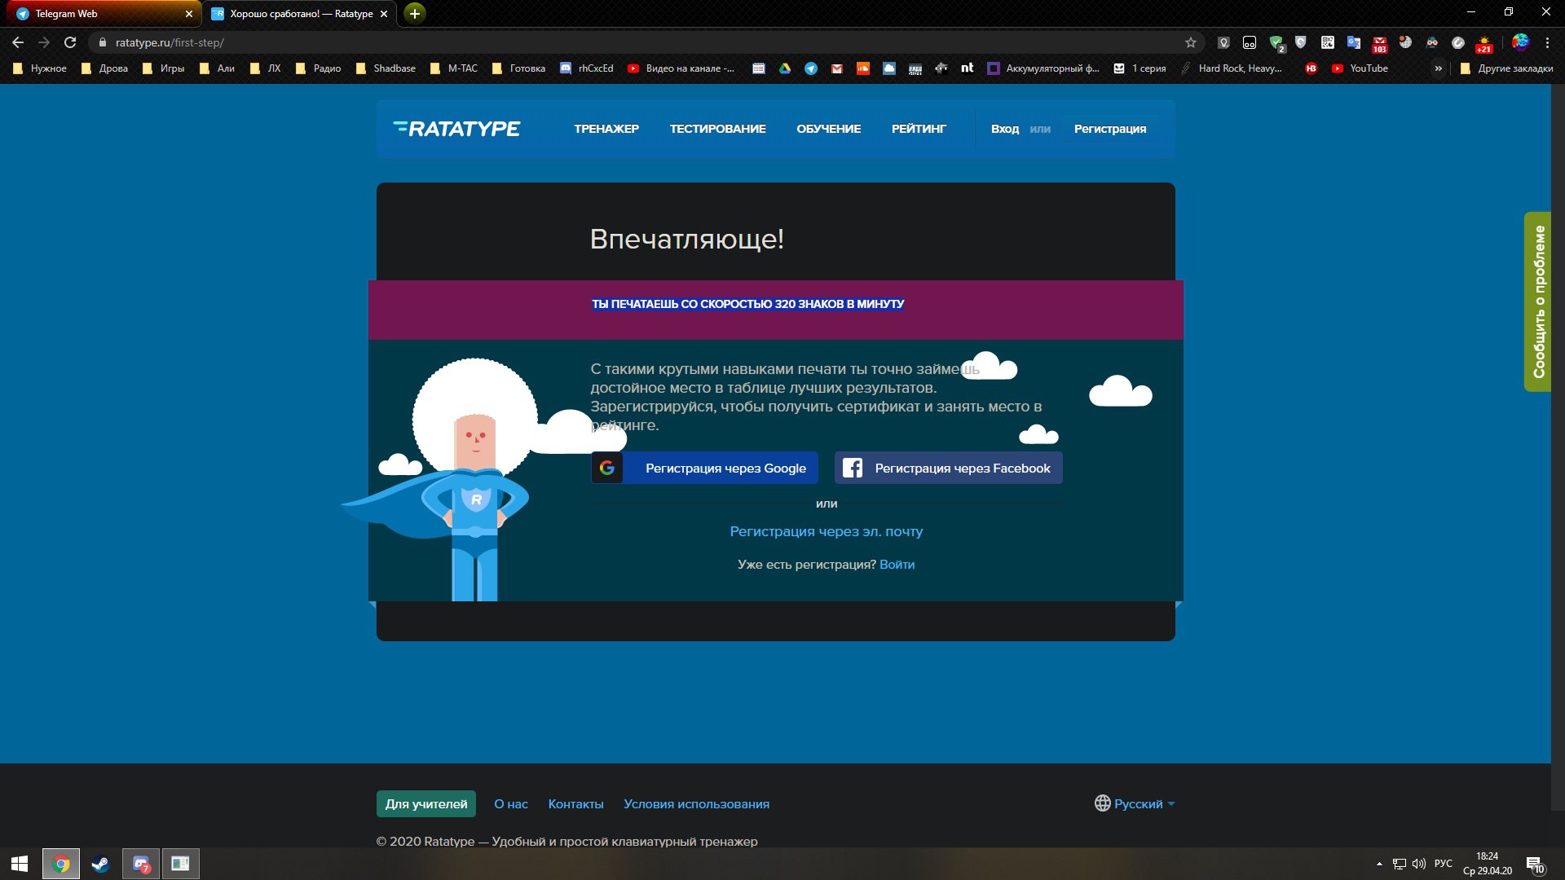Open Discord from the taskbar

[x=141, y=864]
